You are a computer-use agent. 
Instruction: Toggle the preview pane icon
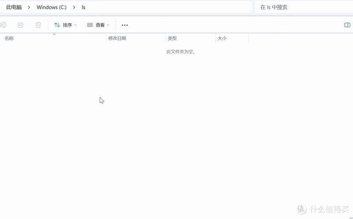click(347, 25)
